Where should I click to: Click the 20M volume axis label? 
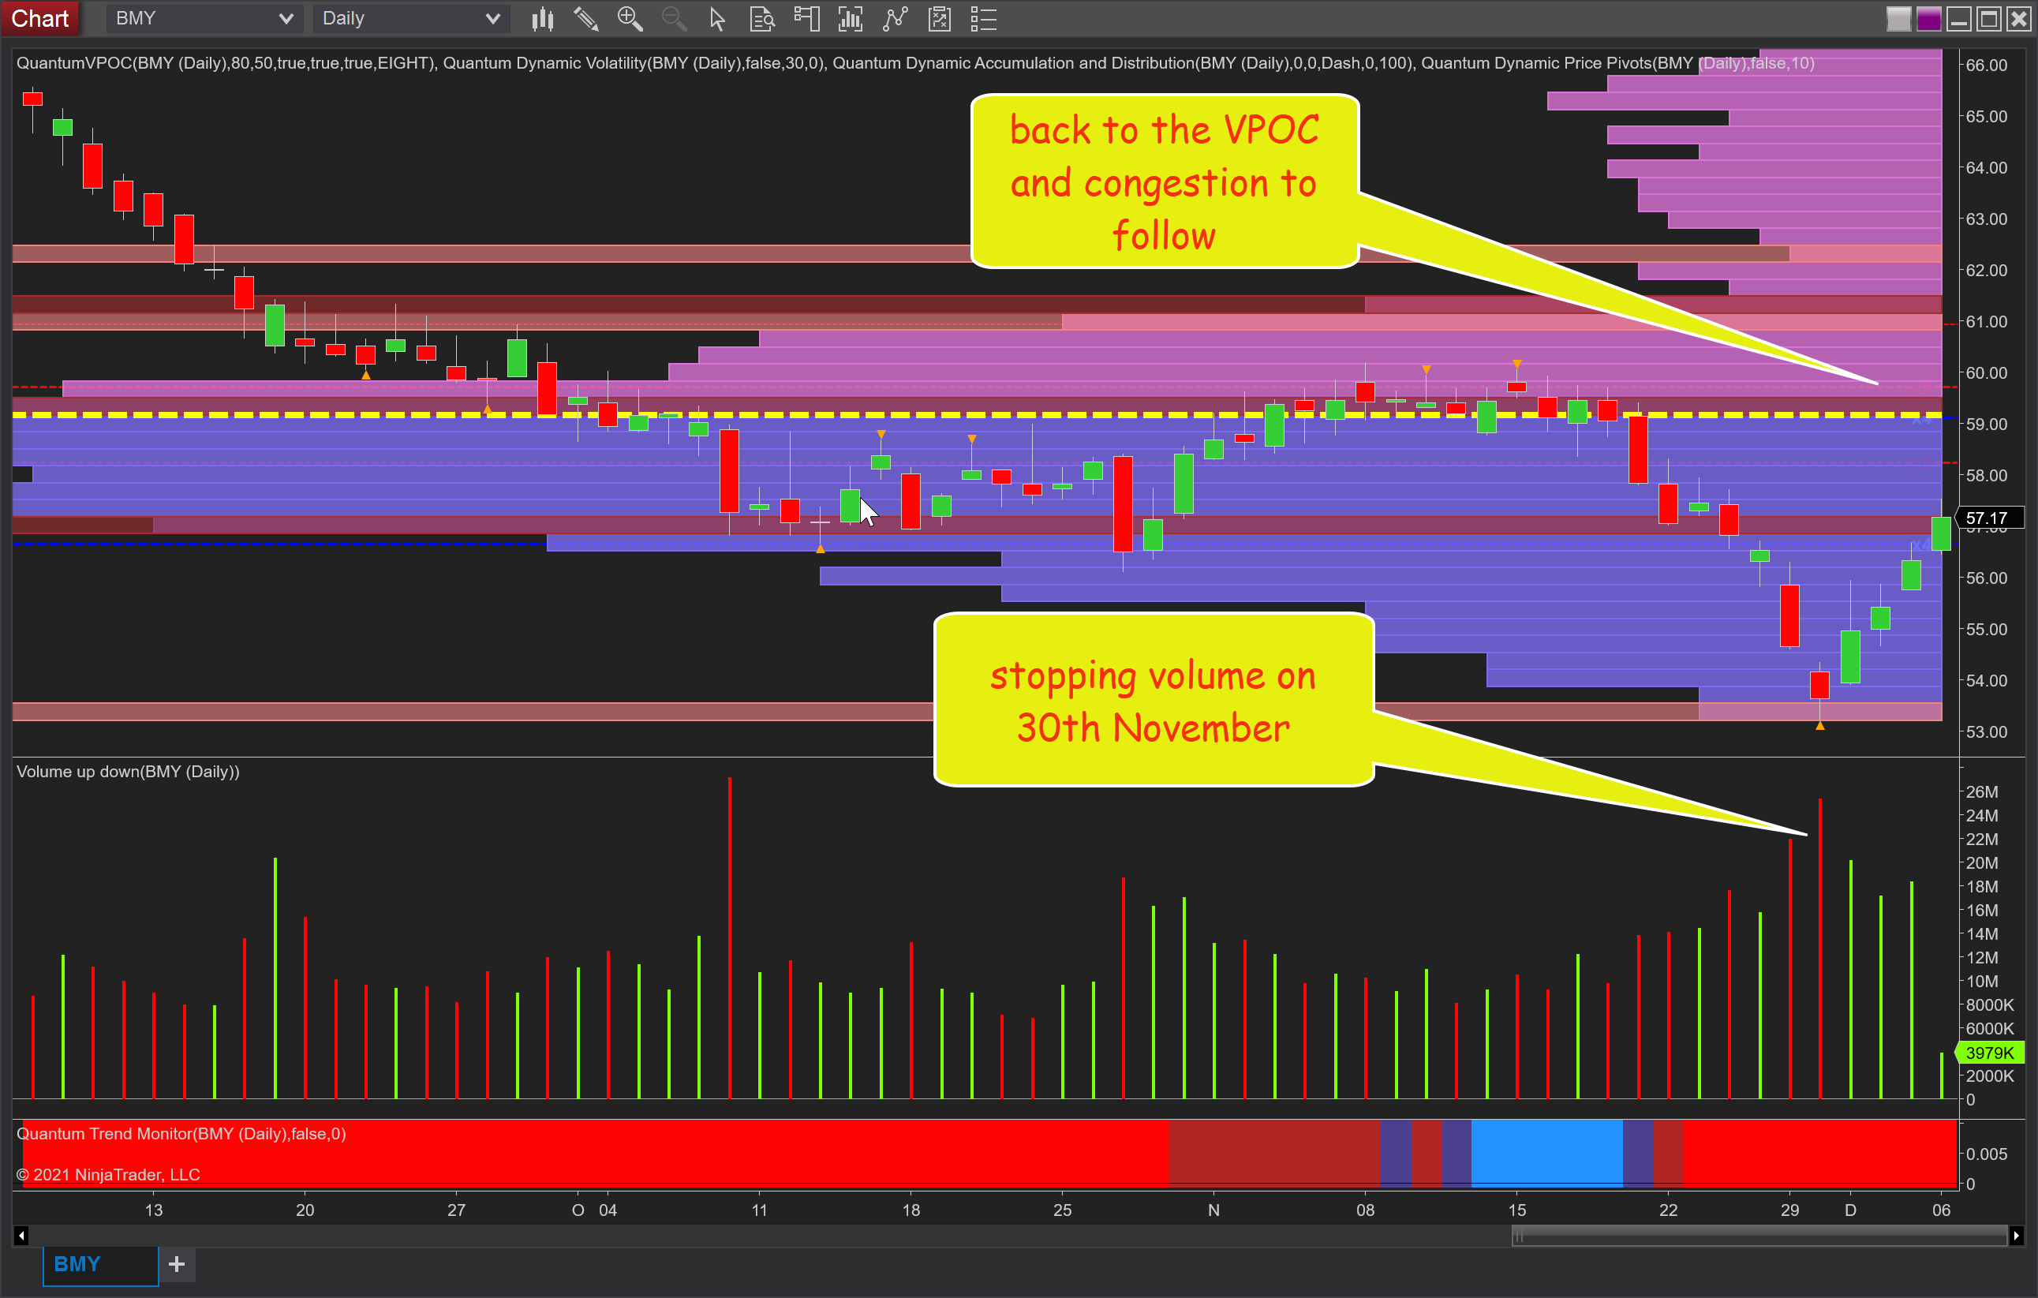point(1981,863)
